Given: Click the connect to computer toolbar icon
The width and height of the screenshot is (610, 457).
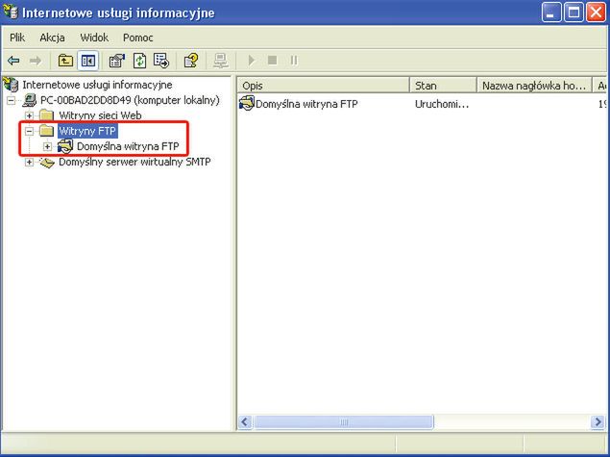Looking at the screenshot, I should pyautogui.click(x=221, y=61).
